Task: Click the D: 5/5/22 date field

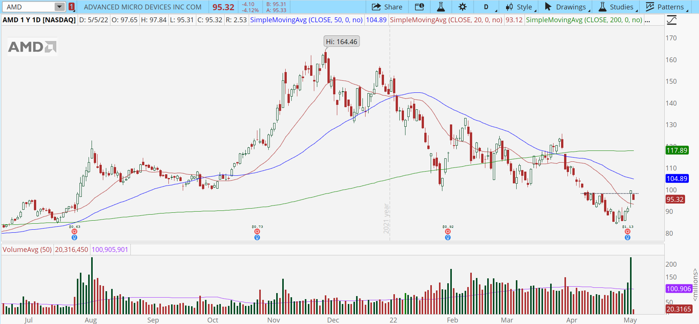Action: (94, 20)
